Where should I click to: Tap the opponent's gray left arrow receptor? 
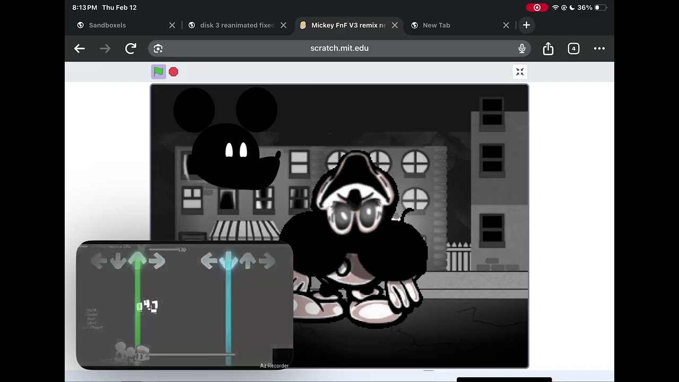(x=99, y=261)
